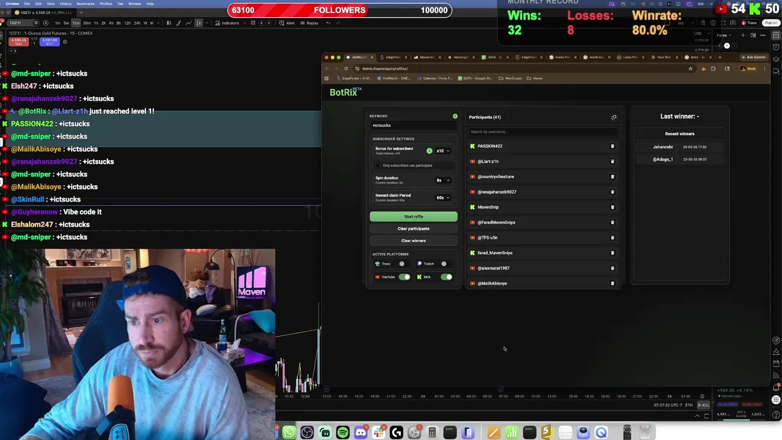The image size is (782, 440).
Task: Click the subscriber bonus info icon
Action: coord(429,151)
